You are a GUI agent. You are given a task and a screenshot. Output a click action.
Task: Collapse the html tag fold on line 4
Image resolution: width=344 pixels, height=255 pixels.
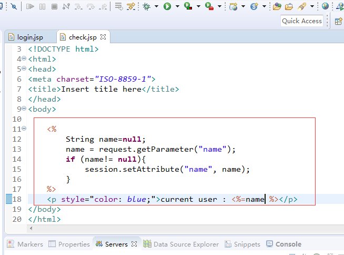24,59
